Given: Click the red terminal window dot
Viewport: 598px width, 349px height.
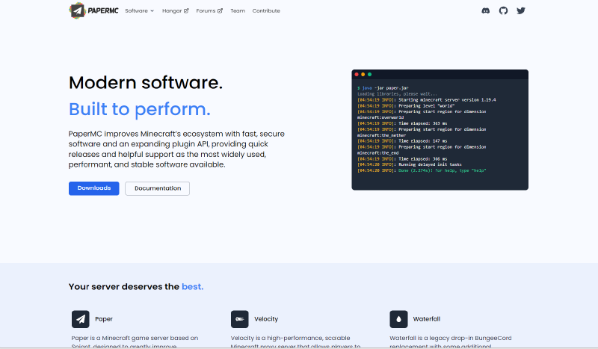Looking at the screenshot, I should [357, 75].
